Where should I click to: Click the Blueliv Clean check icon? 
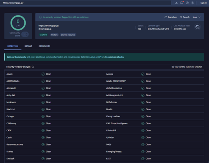143,109
